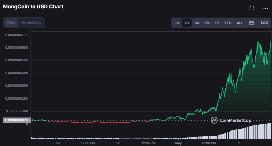Click the 0.0000000700 axis value
272x146 pixels.
point(16,35)
